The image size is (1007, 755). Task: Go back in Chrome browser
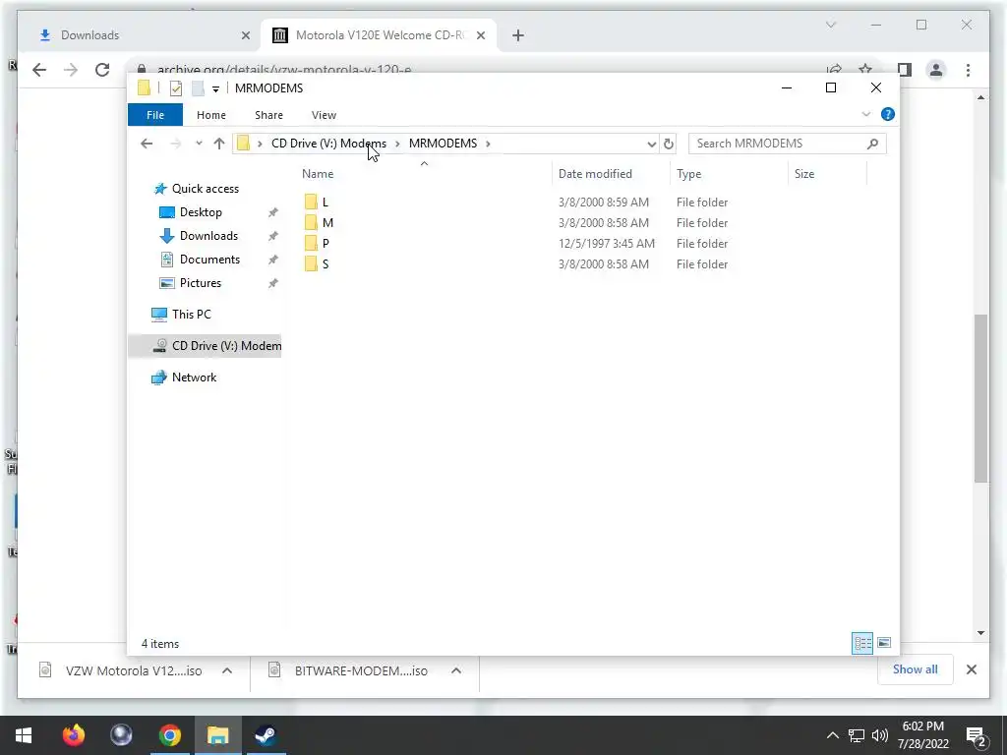tap(39, 70)
